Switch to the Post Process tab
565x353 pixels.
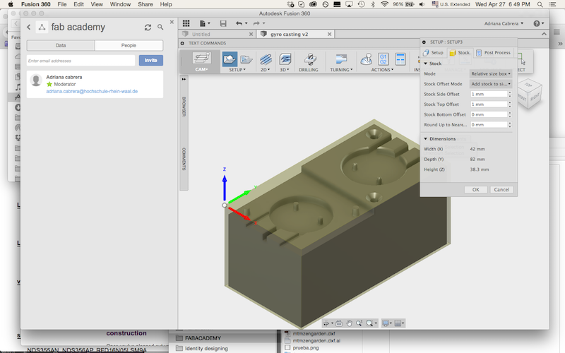pos(493,52)
